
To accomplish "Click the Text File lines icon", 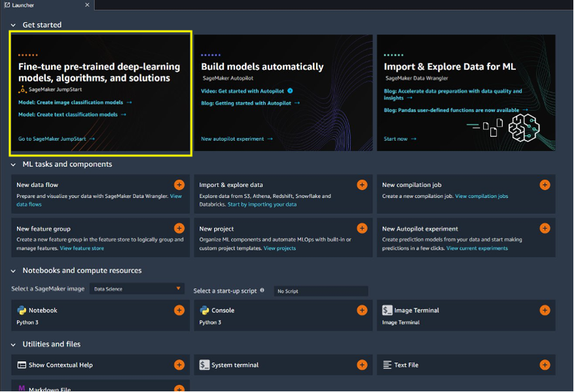I will pyautogui.click(x=387, y=365).
